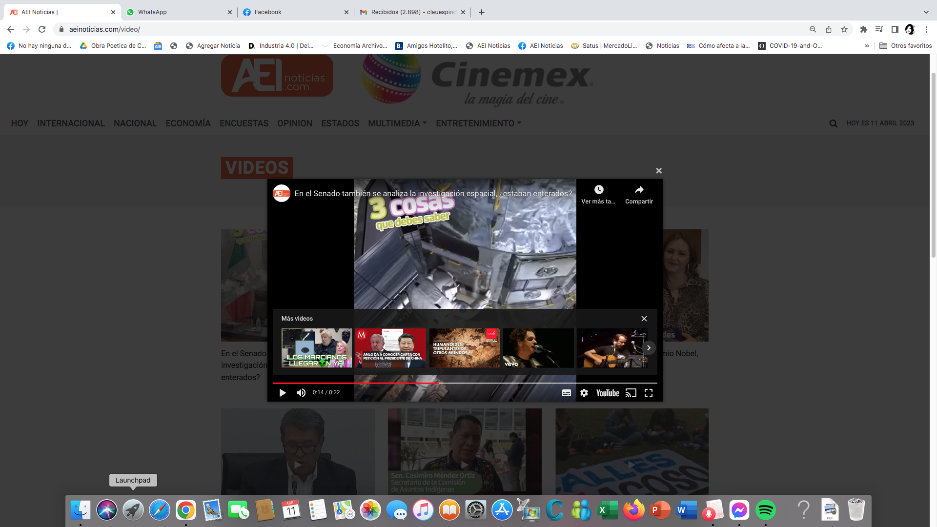Screen dimensions: 937x527
Task: Open the video on YouTube logo
Action: pyautogui.click(x=608, y=393)
